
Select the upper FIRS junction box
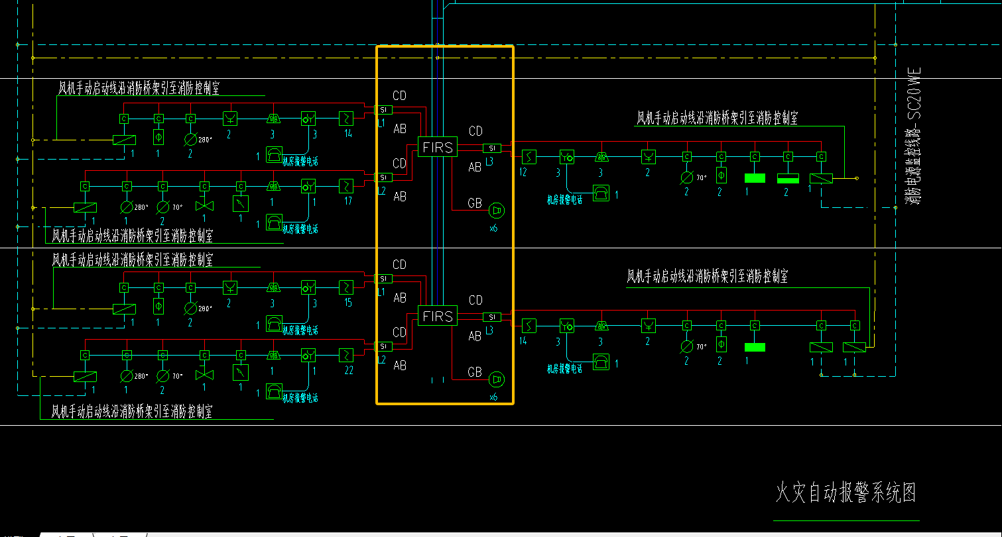pos(438,147)
